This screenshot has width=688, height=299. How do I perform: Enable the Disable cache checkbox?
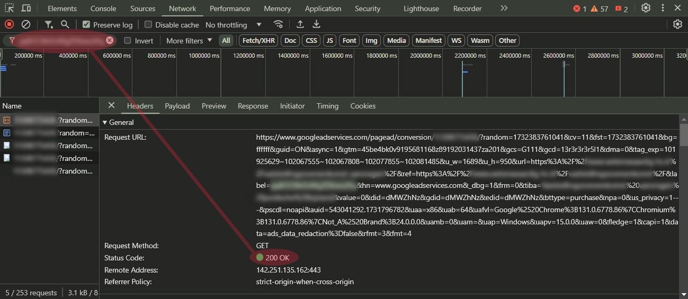(148, 25)
